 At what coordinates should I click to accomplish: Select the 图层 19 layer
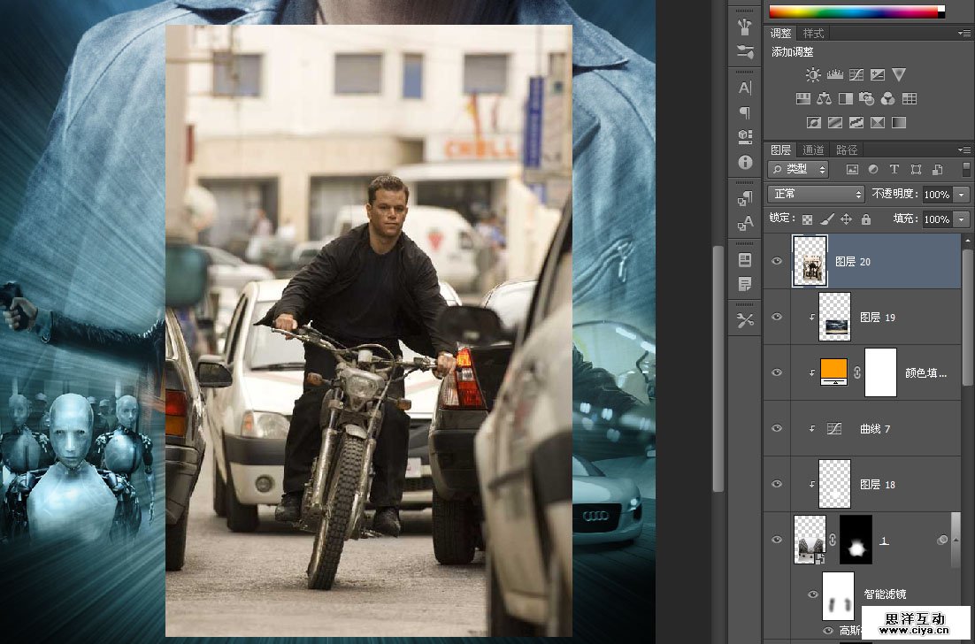pos(877,317)
